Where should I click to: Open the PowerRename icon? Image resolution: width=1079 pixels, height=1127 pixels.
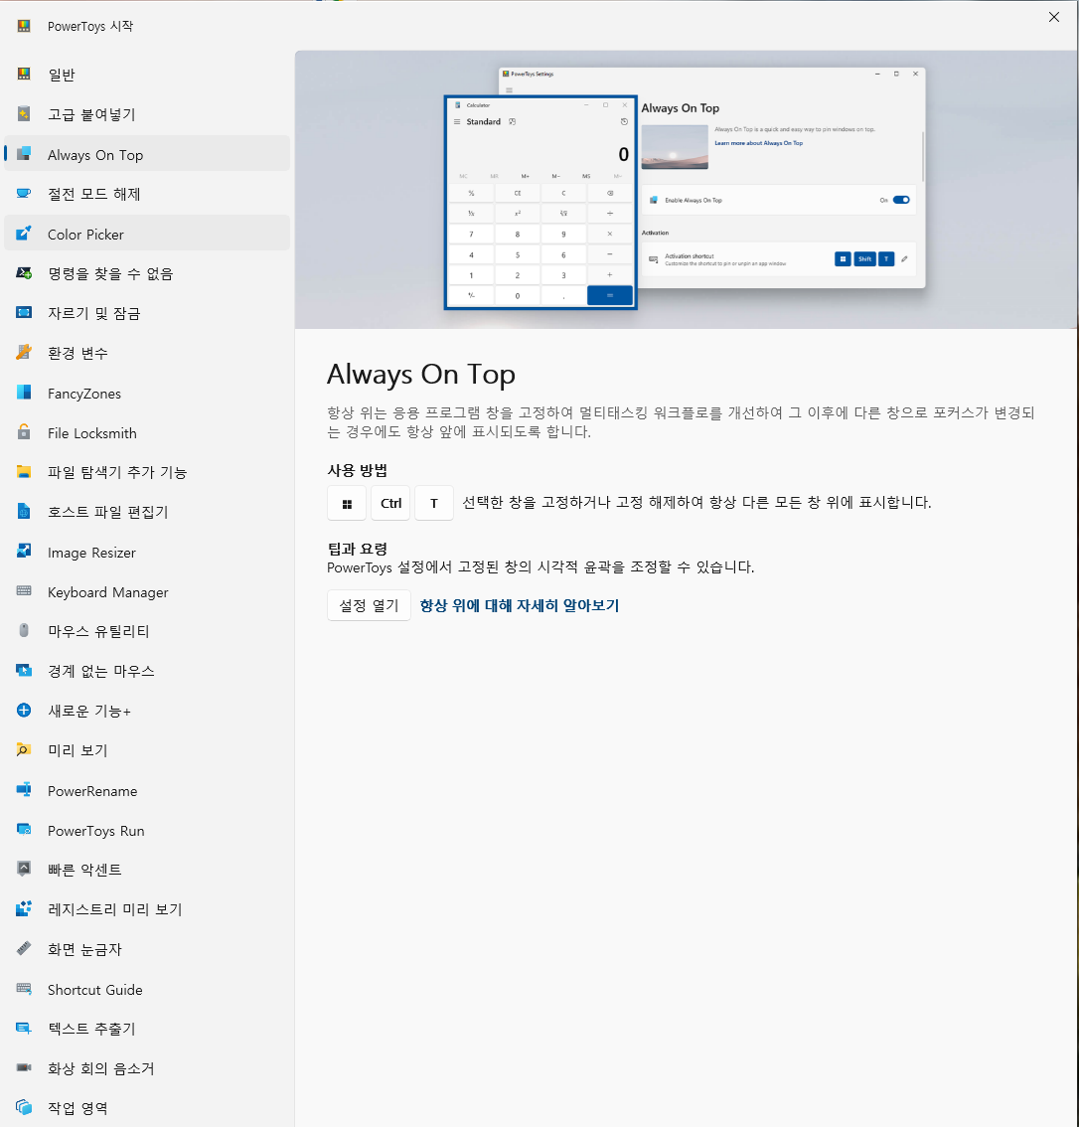point(24,790)
